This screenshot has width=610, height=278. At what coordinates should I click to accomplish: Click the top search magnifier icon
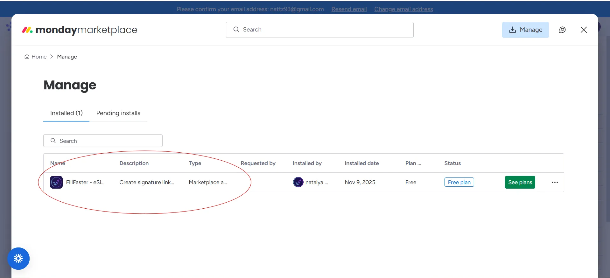pos(236,30)
